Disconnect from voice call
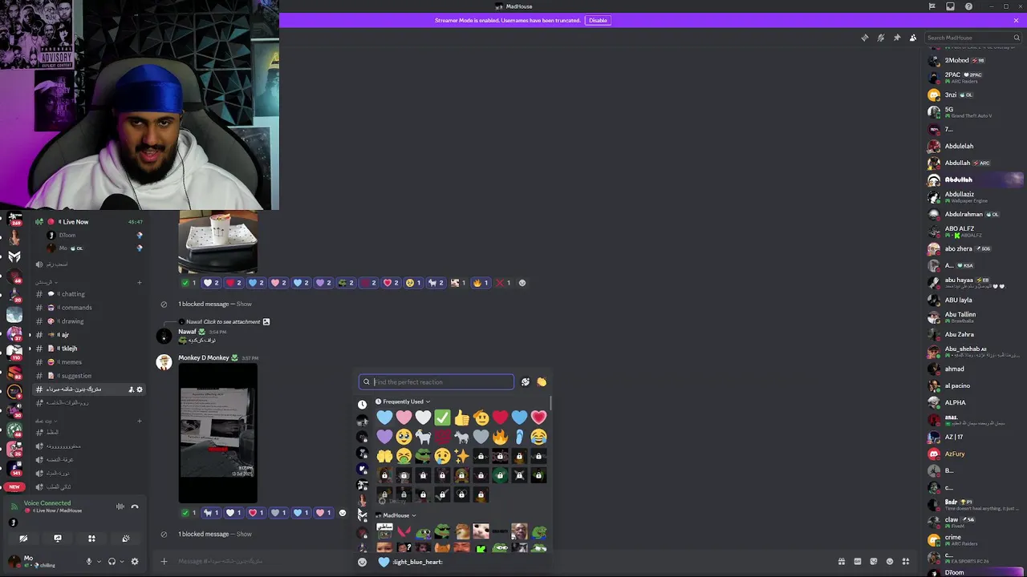This screenshot has height=577, width=1027. point(135,506)
